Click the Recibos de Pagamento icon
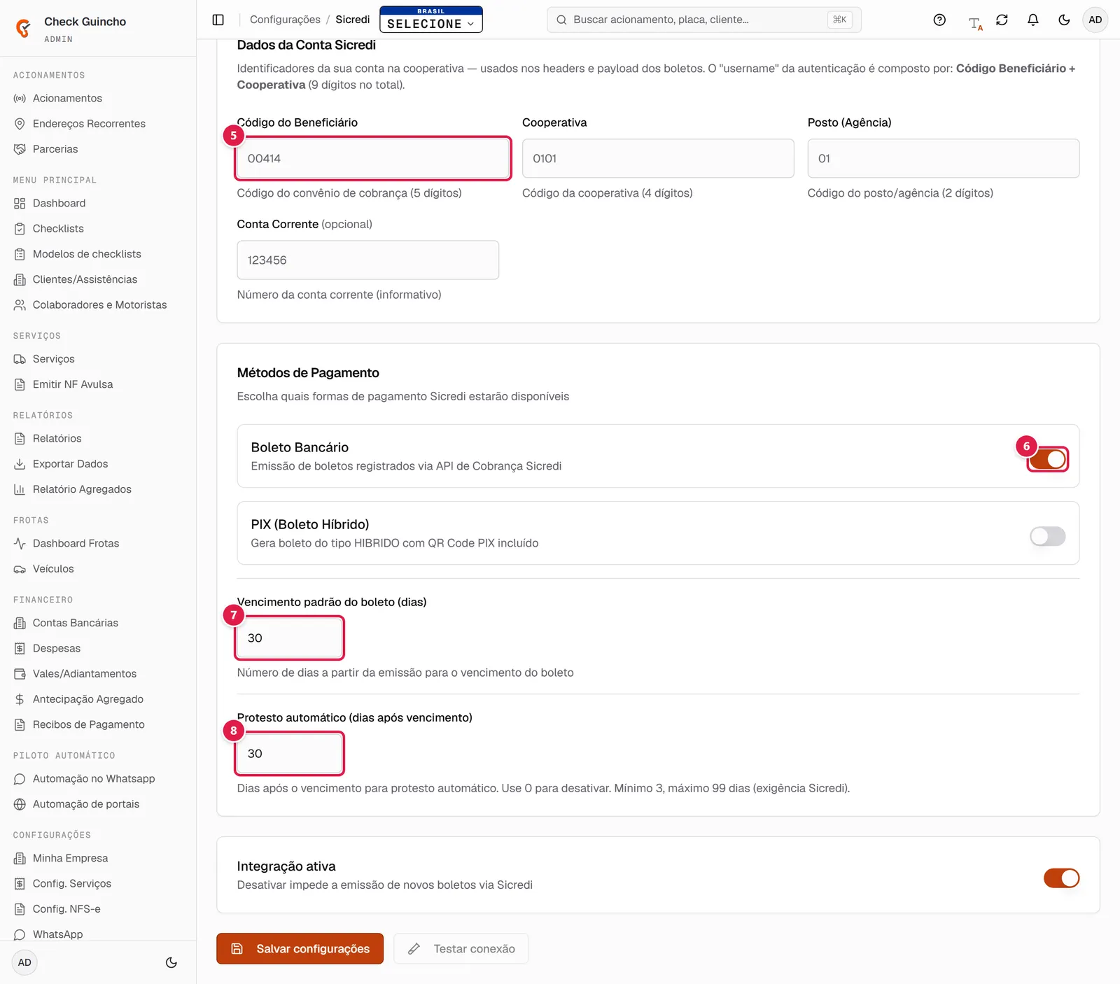 (x=20, y=724)
